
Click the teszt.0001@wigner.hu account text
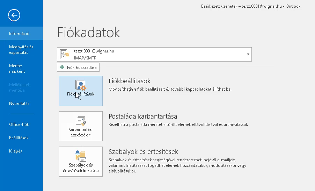click(x=94, y=51)
